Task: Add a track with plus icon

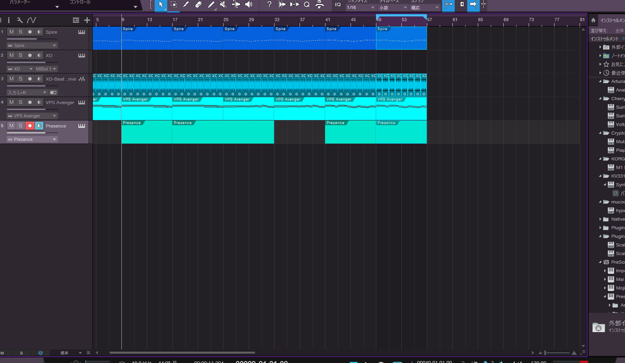Action: [x=87, y=20]
